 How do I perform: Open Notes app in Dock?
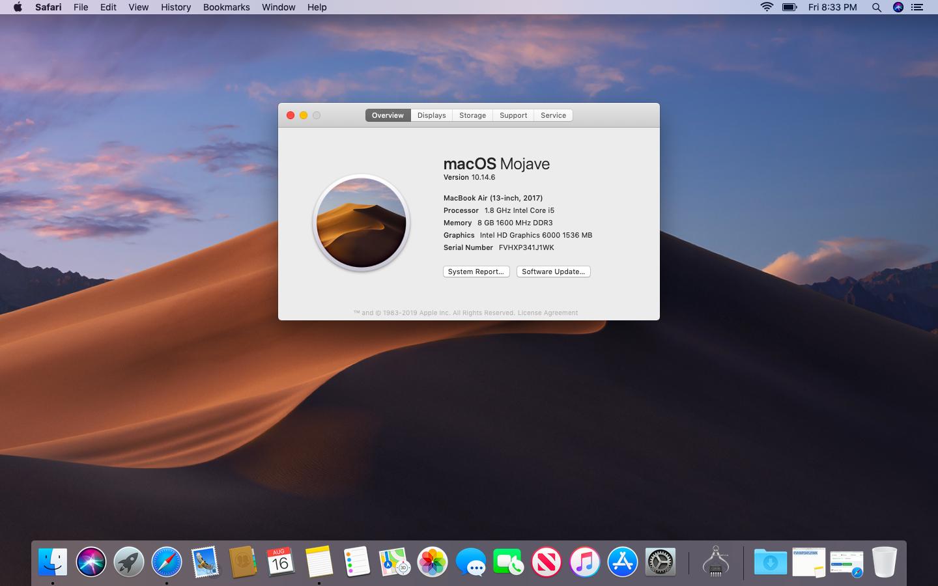(x=319, y=561)
